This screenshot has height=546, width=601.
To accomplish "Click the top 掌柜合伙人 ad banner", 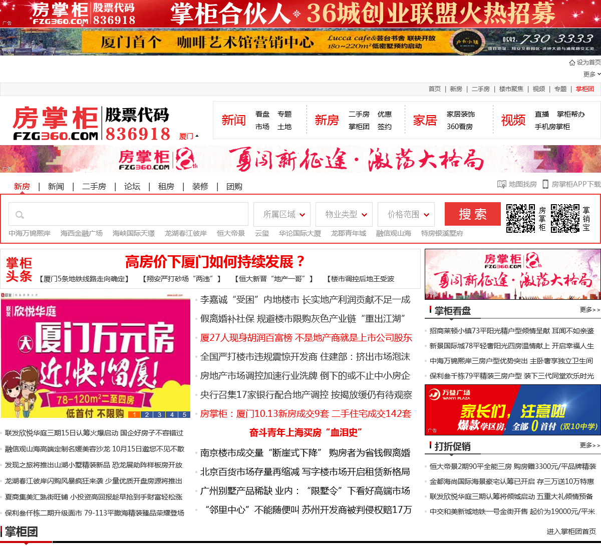I will [300, 14].
